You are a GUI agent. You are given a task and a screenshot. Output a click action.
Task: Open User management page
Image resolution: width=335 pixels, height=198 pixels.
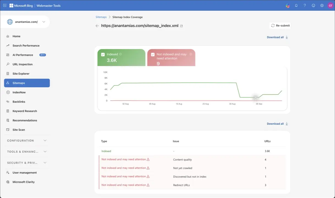pyautogui.click(x=27, y=173)
